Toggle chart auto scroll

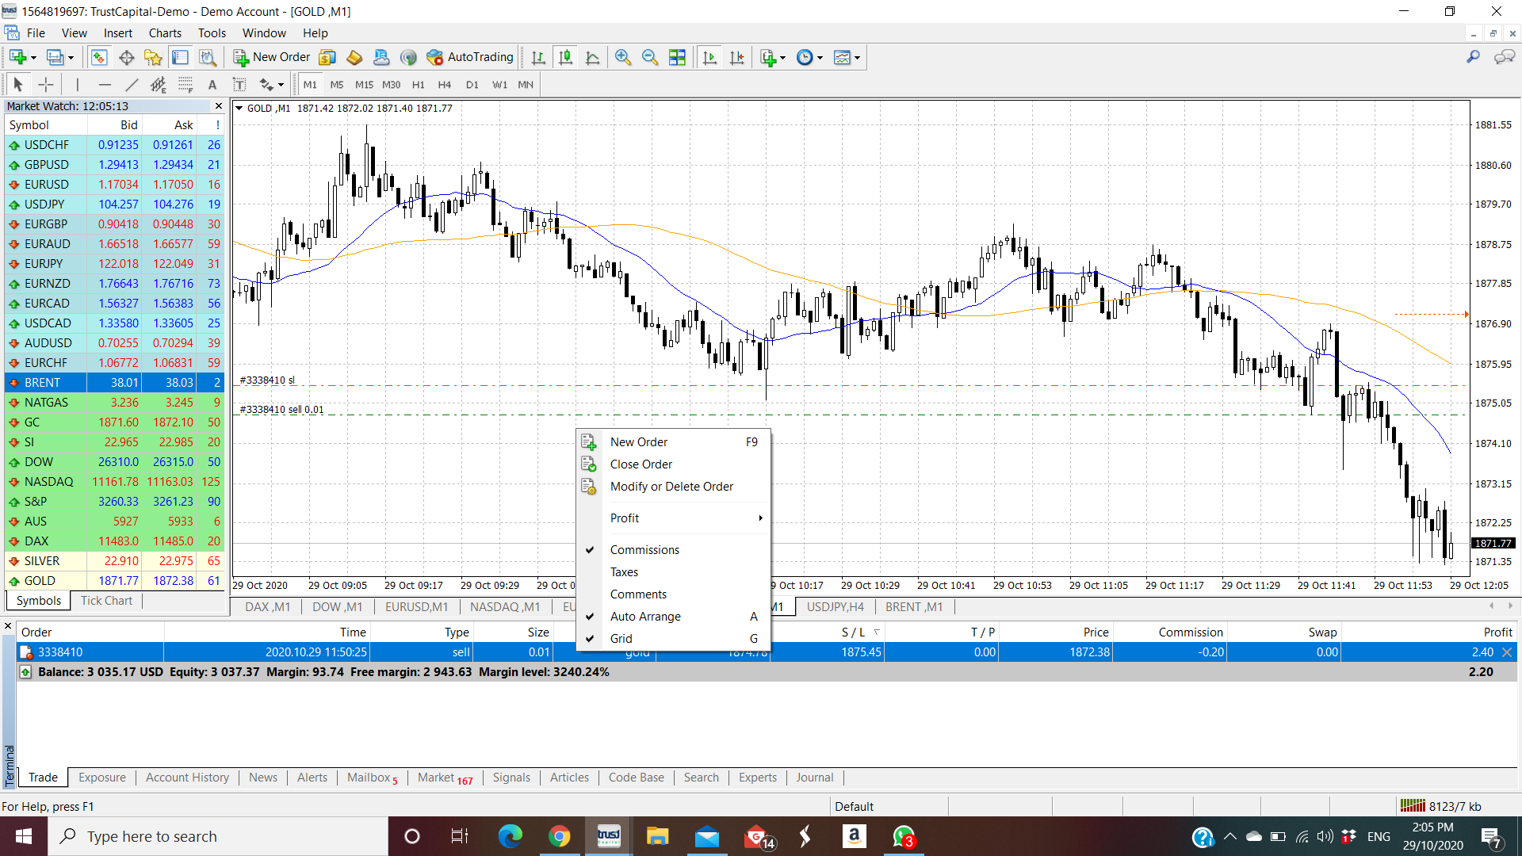[x=709, y=57]
